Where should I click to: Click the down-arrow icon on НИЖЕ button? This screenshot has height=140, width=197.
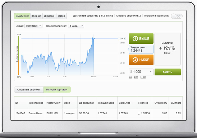[x=135, y=60]
